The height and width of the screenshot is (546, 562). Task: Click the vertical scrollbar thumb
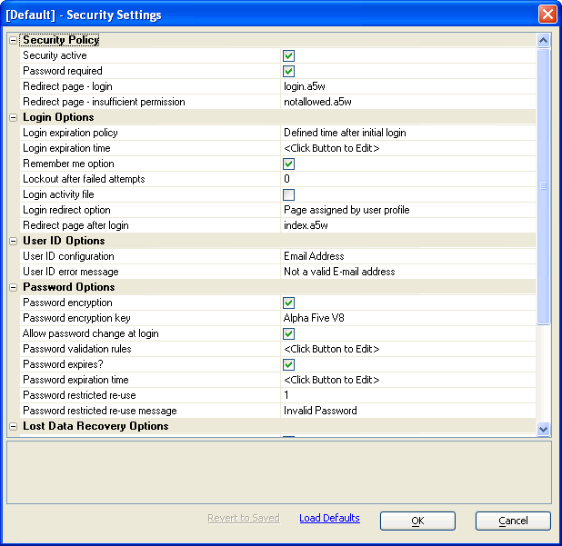(x=544, y=186)
